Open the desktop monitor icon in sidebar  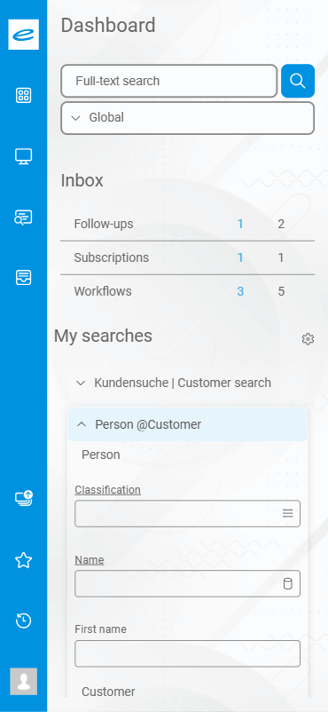point(24,156)
